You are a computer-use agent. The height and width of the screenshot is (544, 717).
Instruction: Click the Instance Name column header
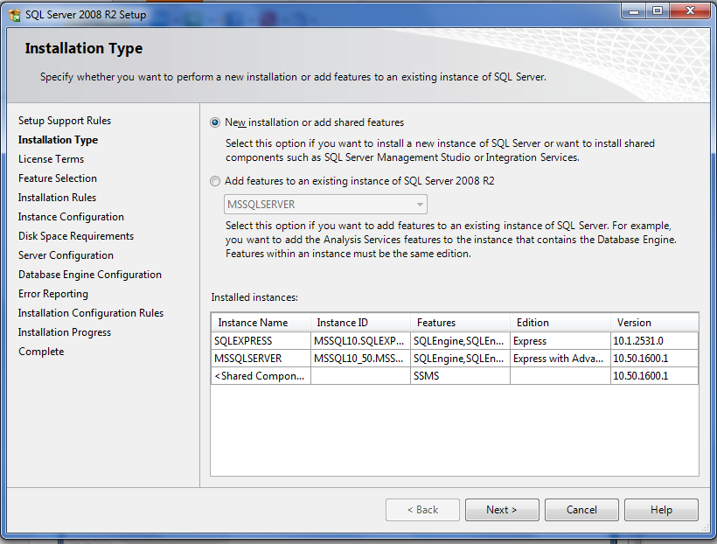click(x=261, y=323)
